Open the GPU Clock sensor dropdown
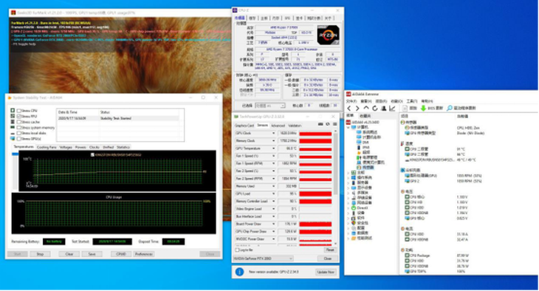The image size is (539, 291). tap(274, 133)
